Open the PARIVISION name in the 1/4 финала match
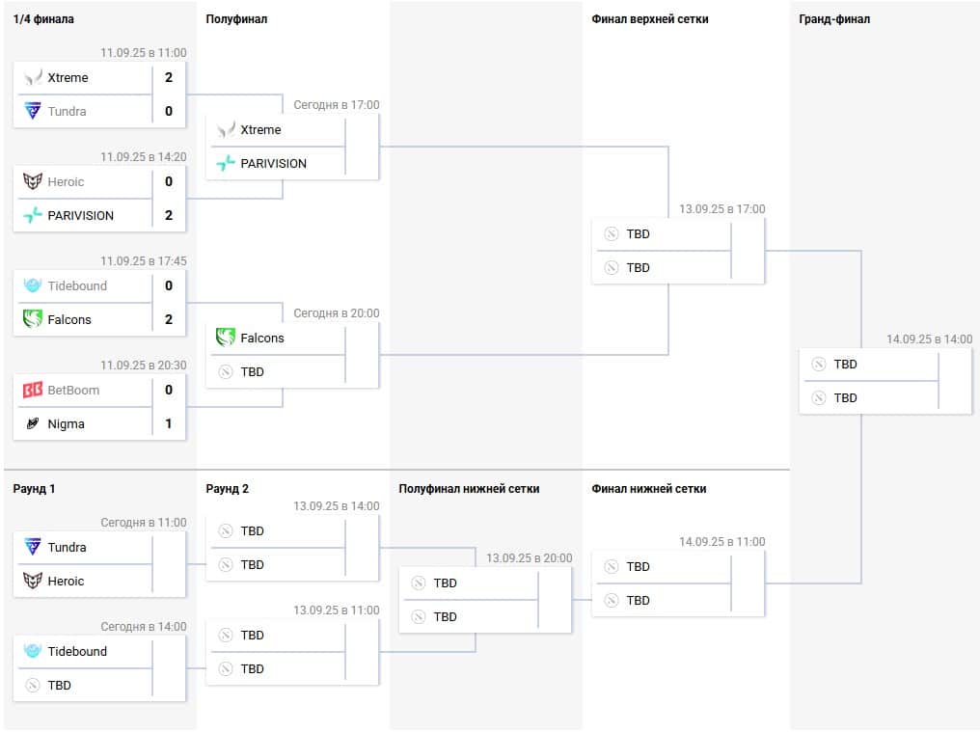The width and height of the screenshot is (980, 732). pos(81,215)
